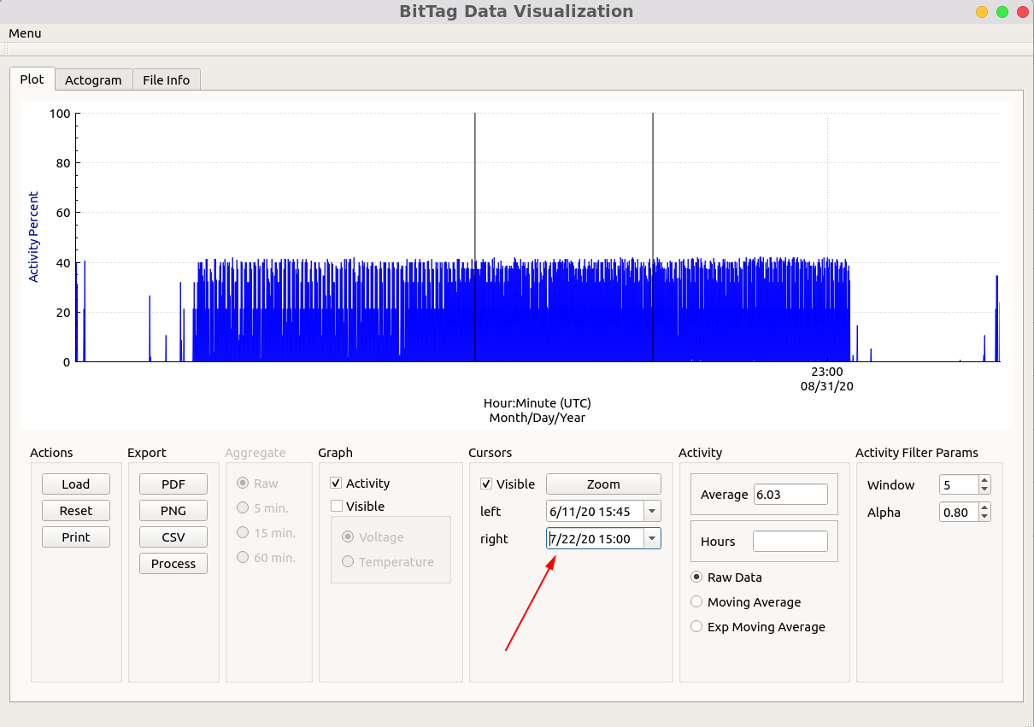
Task: Open the File Info tab
Action: (166, 80)
